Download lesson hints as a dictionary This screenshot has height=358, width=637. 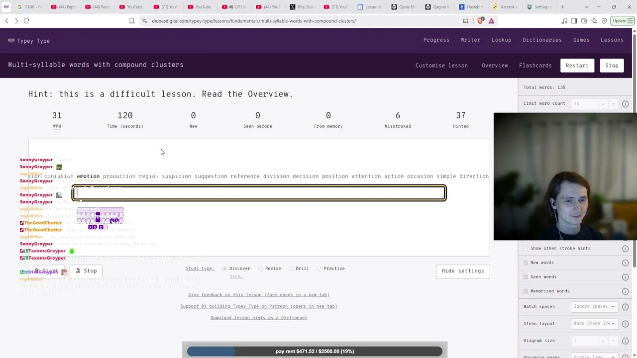tap(259, 318)
